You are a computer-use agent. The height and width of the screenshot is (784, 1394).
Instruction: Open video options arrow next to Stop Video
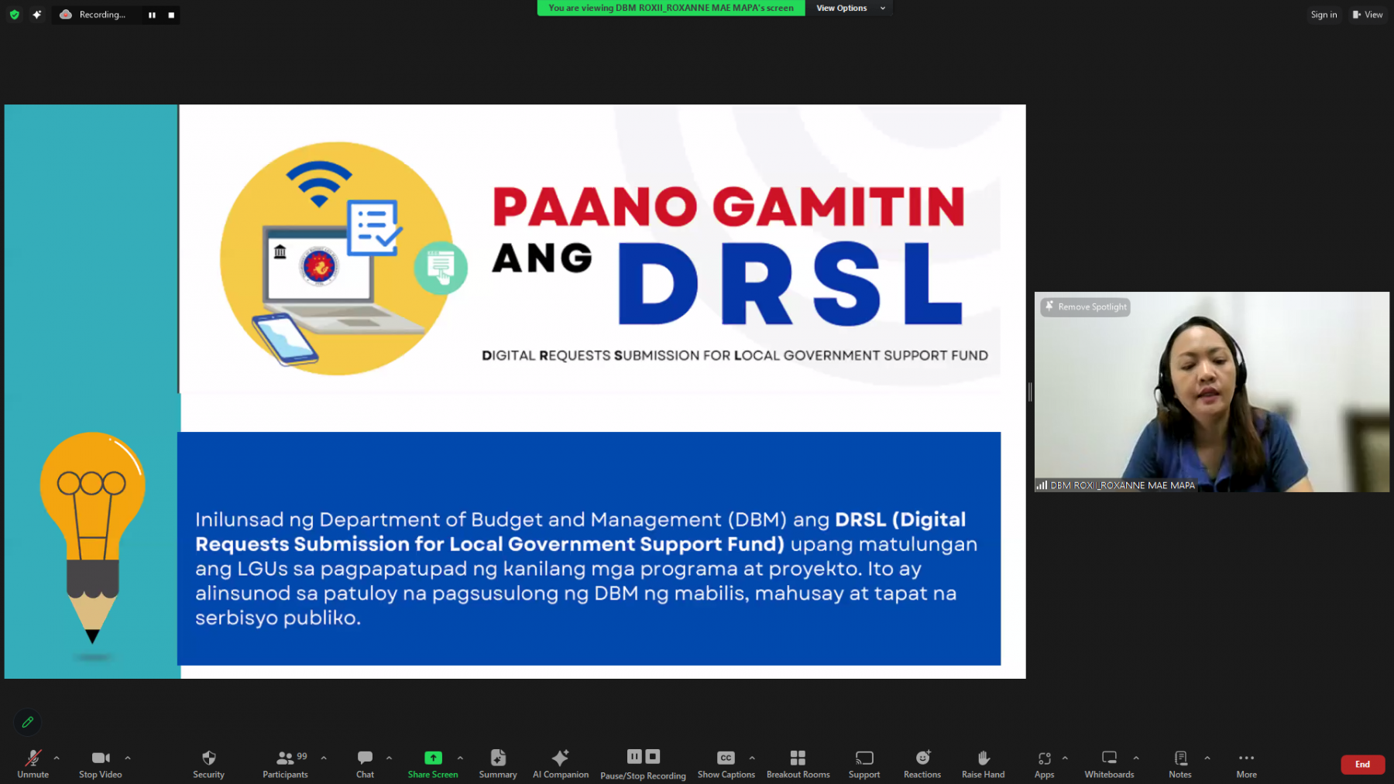pyautogui.click(x=128, y=758)
